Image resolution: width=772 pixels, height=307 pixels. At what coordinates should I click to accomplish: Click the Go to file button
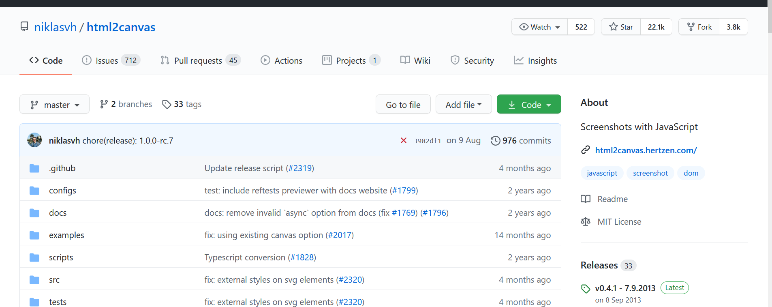click(403, 104)
